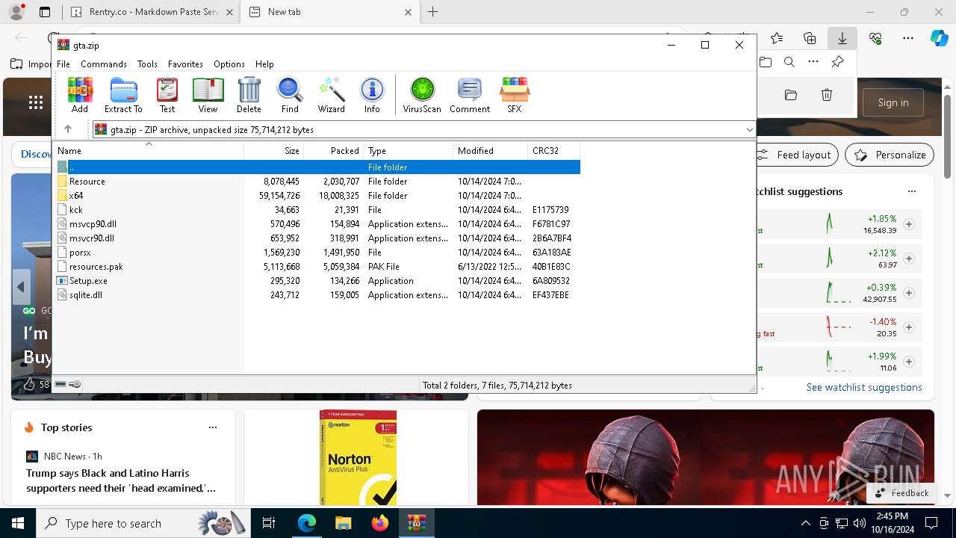The height and width of the screenshot is (538, 956).
Task: Open the Commands menu
Action: 104,64
